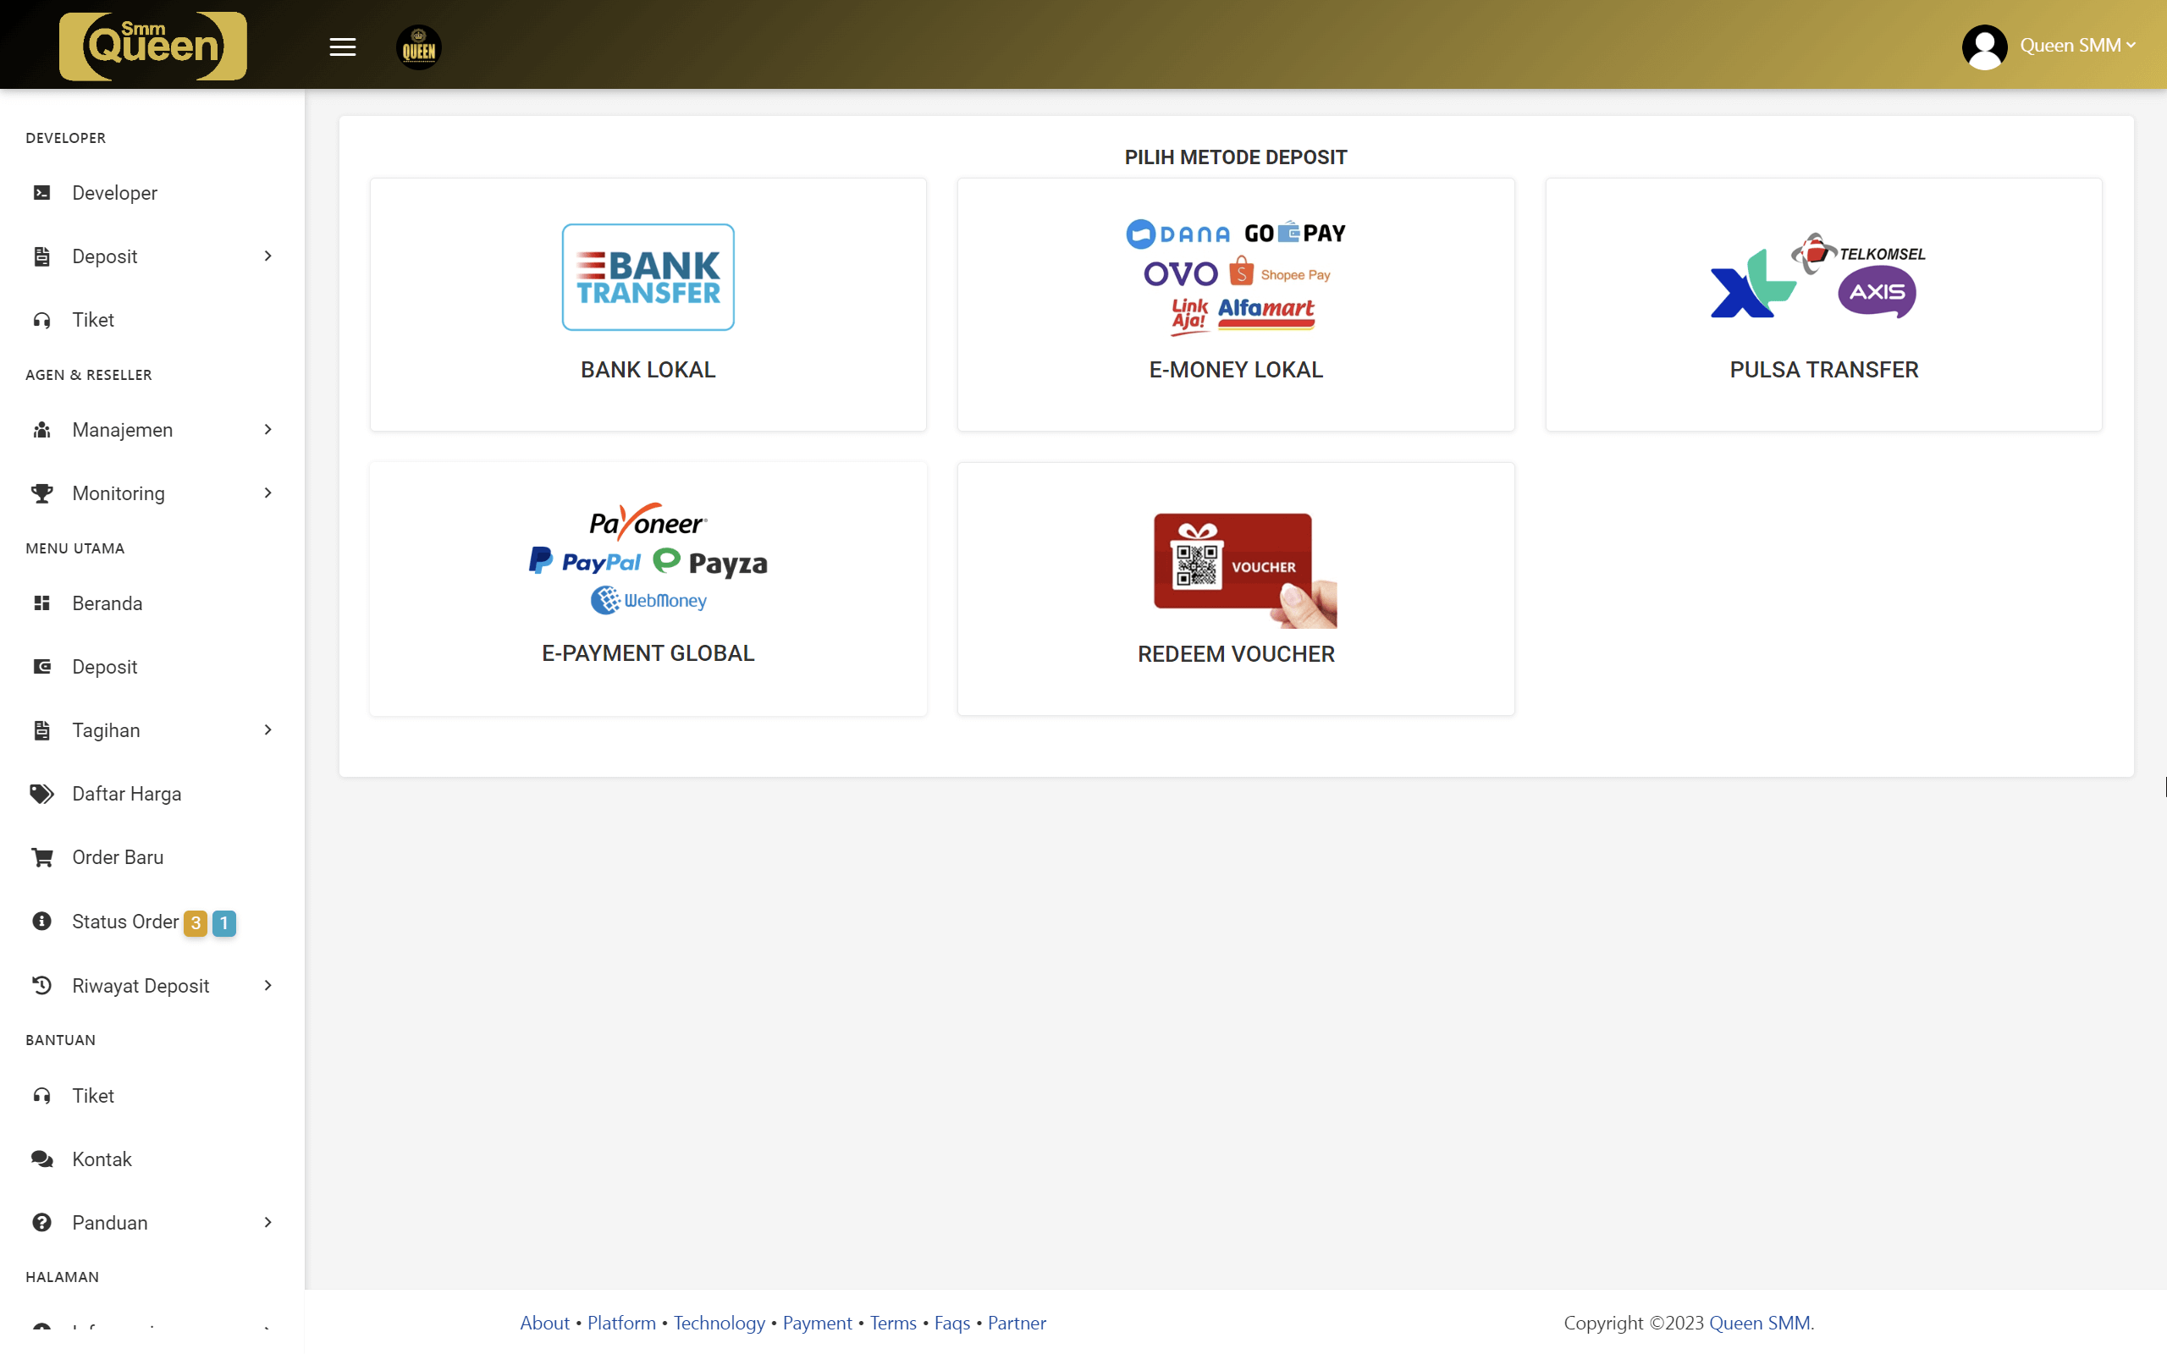Click the Deposit document icon under Developer
The height and width of the screenshot is (1354, 2167).
point(41,256)
